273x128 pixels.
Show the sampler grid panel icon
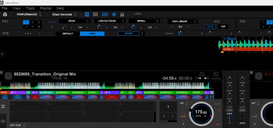(95, 15)
